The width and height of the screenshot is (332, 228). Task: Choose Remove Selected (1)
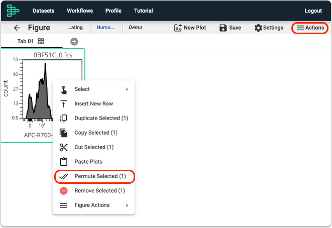(93, 191)
